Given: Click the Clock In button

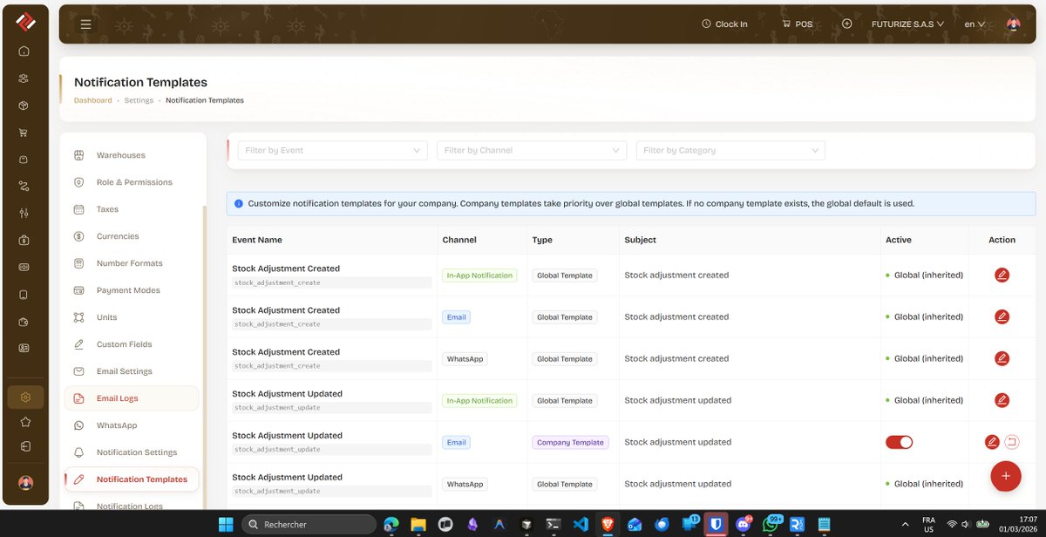Looking at the screenshot, I should 724,24.
